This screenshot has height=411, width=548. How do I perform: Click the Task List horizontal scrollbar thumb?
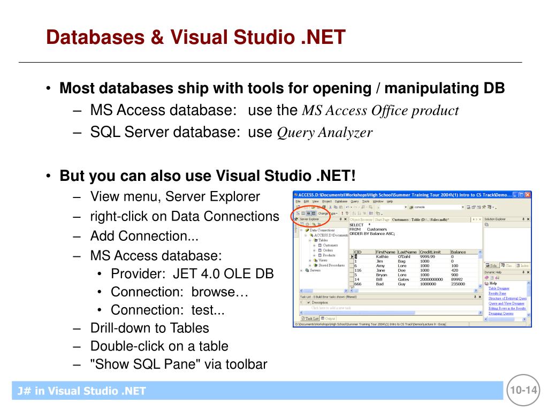[359, 313]
